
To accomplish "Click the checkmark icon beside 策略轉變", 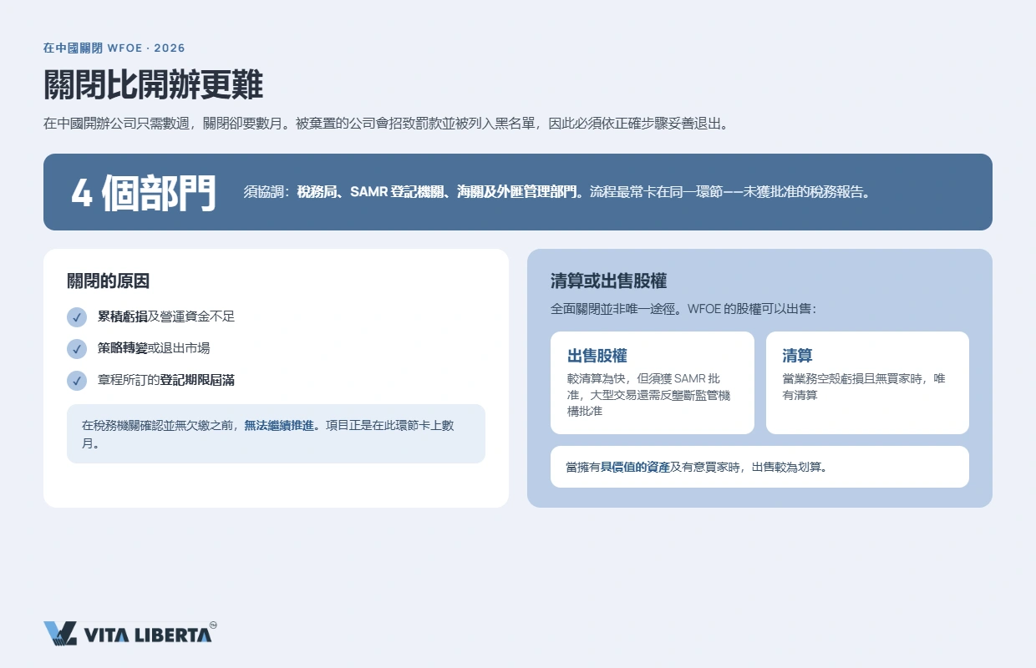I will 77,348.
